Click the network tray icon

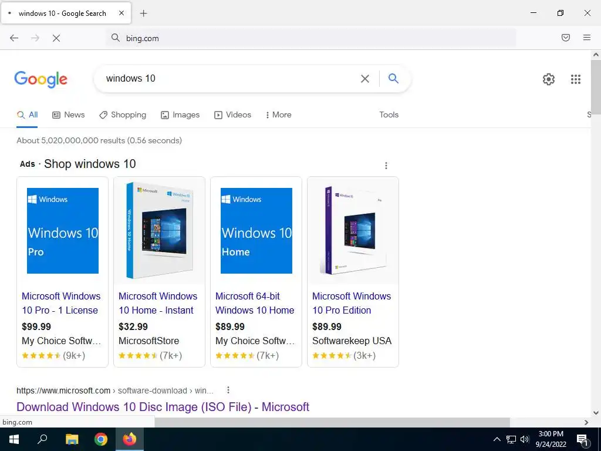pos(511,439)
